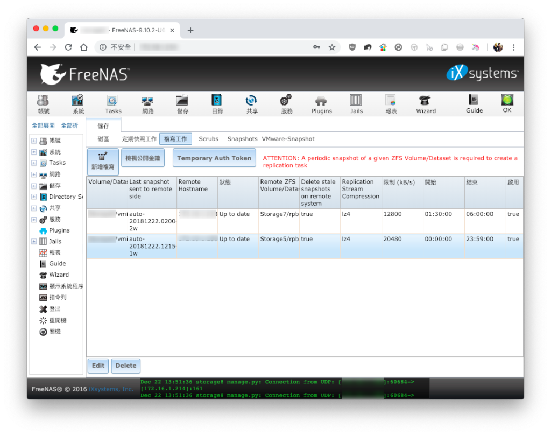
Task: Select 關機 shutdown in the sidebar tree
Action: click(50, 332)
